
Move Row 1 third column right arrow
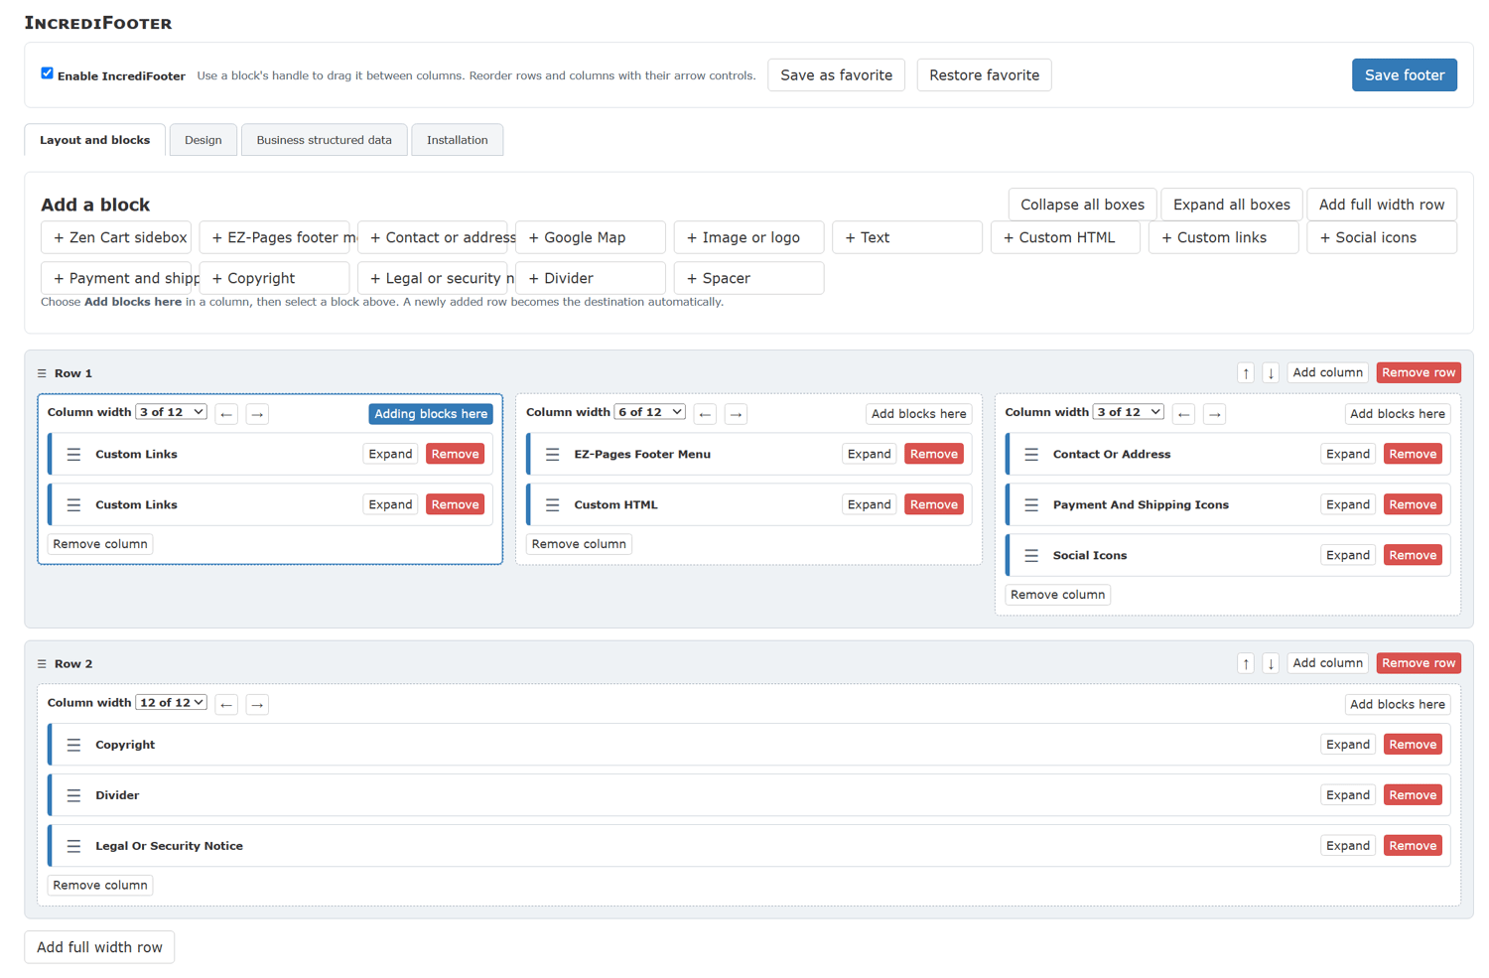click(1214, 414)
